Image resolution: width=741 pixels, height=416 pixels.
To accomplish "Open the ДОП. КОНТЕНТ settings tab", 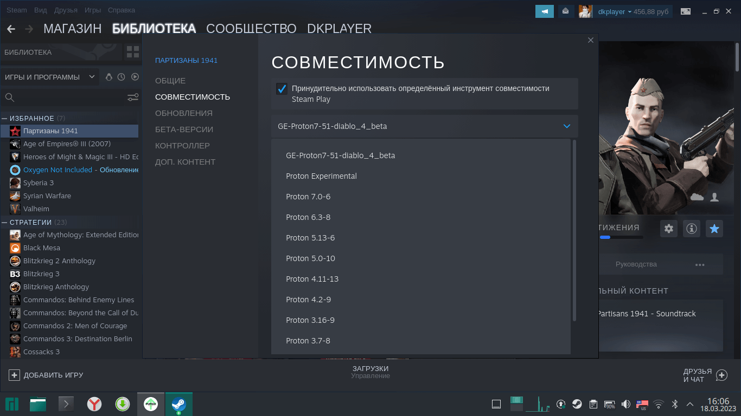I will [x=185, y=162].
